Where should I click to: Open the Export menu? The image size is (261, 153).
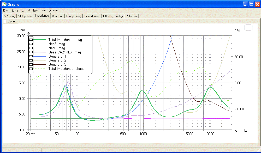(x=26, y=10)
